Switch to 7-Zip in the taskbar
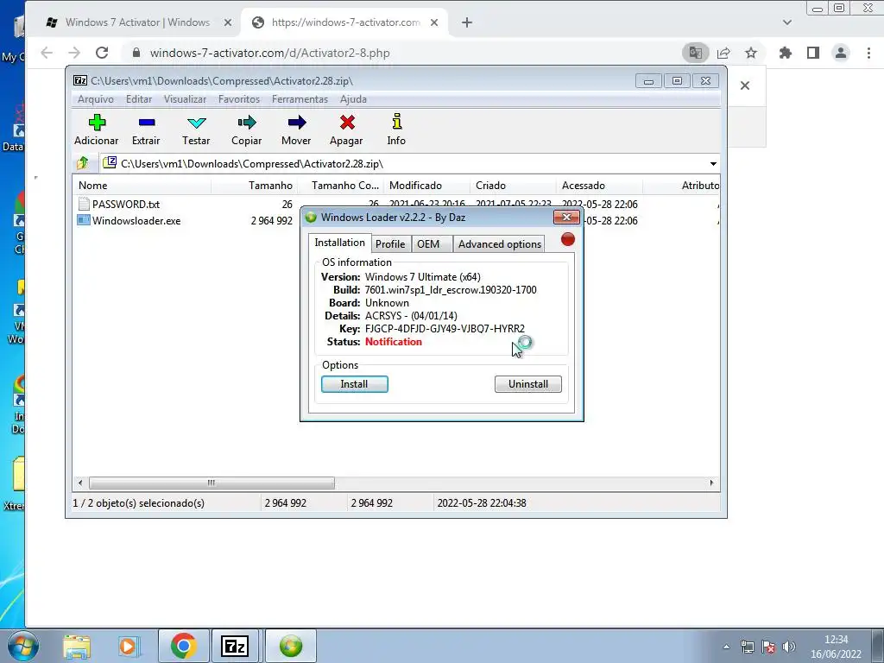884x663 pixels. tap(235, 646)
